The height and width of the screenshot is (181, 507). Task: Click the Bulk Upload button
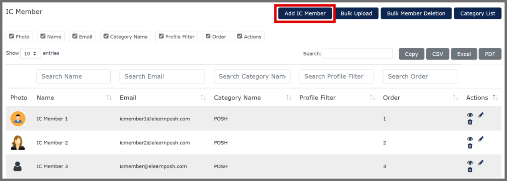356,14
